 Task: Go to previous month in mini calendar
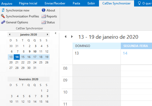[10, 35]
